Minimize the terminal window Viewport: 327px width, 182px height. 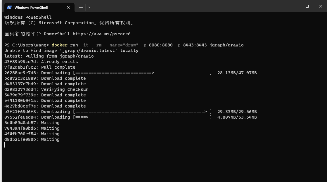pos(294,6)
